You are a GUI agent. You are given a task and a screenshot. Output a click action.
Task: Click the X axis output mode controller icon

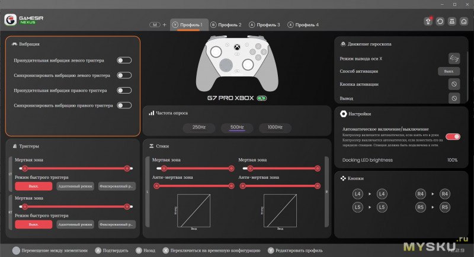[x=454, y=58]
